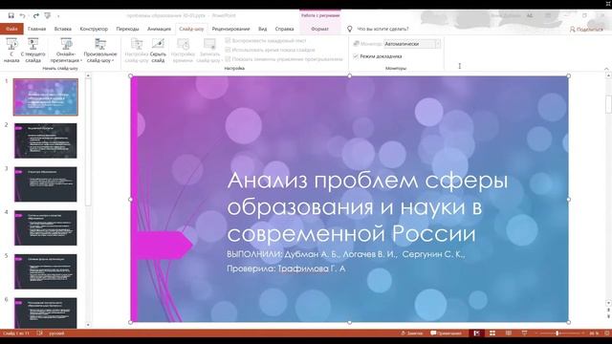
Task: Start slideshow 'С текущего слайда'
Action: click(x=33, y=51)
